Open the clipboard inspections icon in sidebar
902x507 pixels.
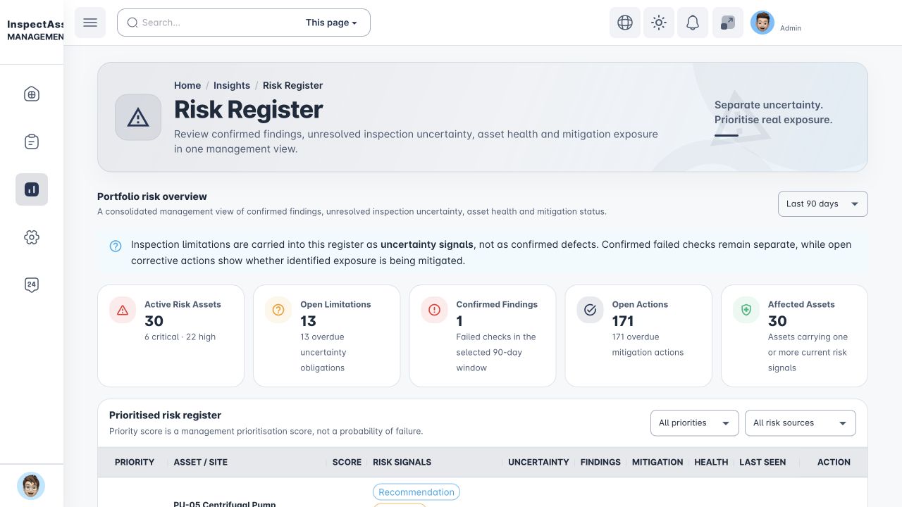pos(32,142)
